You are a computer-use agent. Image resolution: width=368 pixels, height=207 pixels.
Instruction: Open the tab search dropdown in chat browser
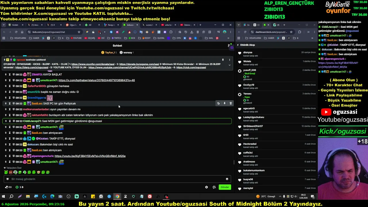4,25
